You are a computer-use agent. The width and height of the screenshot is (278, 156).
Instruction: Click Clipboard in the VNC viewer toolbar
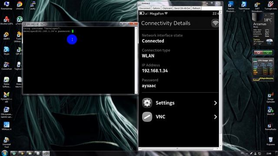167,8
